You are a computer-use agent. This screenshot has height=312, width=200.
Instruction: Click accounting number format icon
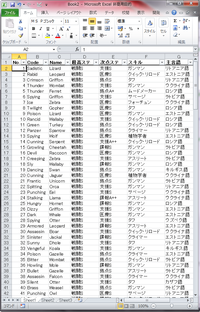click(x=120, y=28)
